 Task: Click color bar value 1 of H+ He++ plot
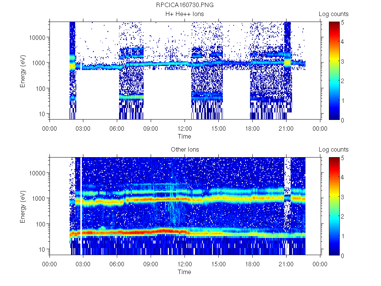point(342,101)
